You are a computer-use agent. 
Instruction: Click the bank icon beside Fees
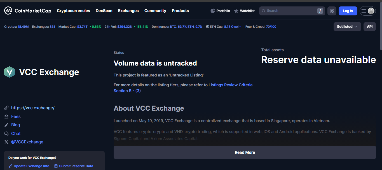coord(6,117)
